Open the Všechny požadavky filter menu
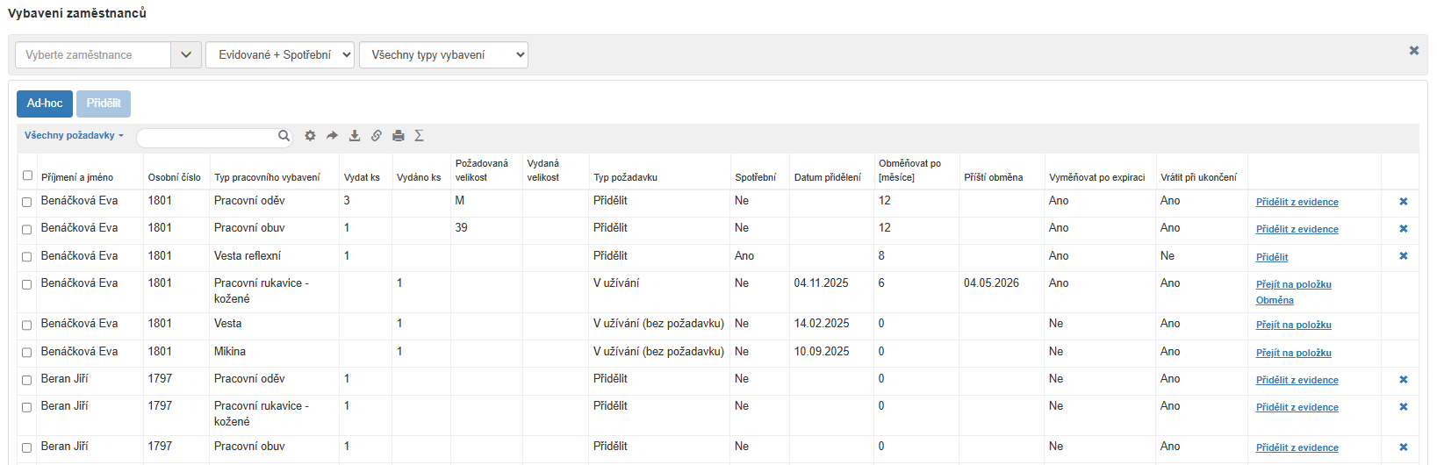 click(x=74, y=136)
